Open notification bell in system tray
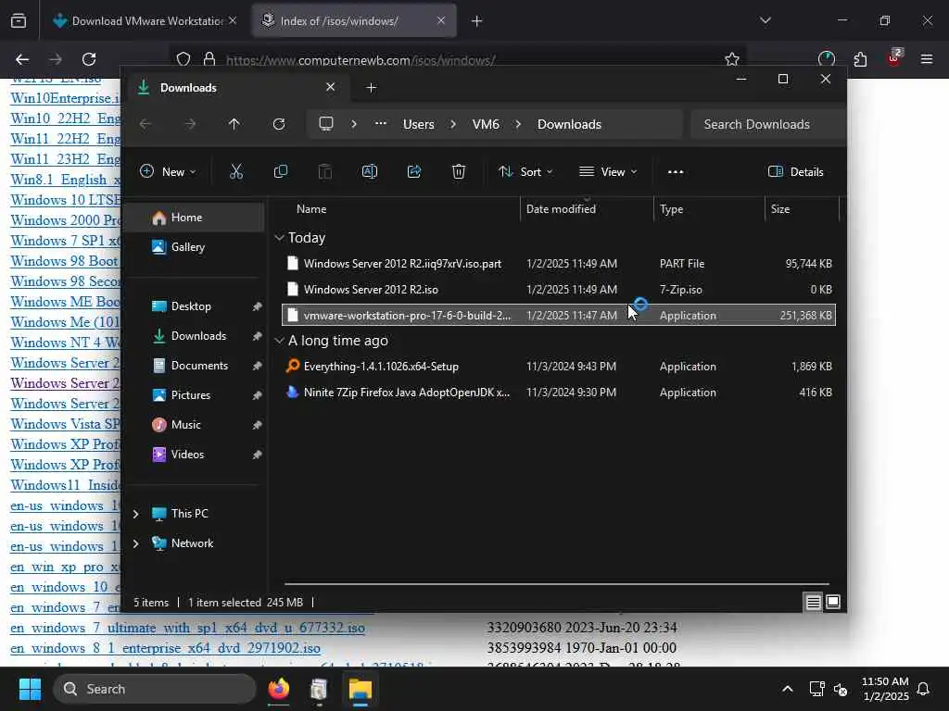 coord(924,689)
